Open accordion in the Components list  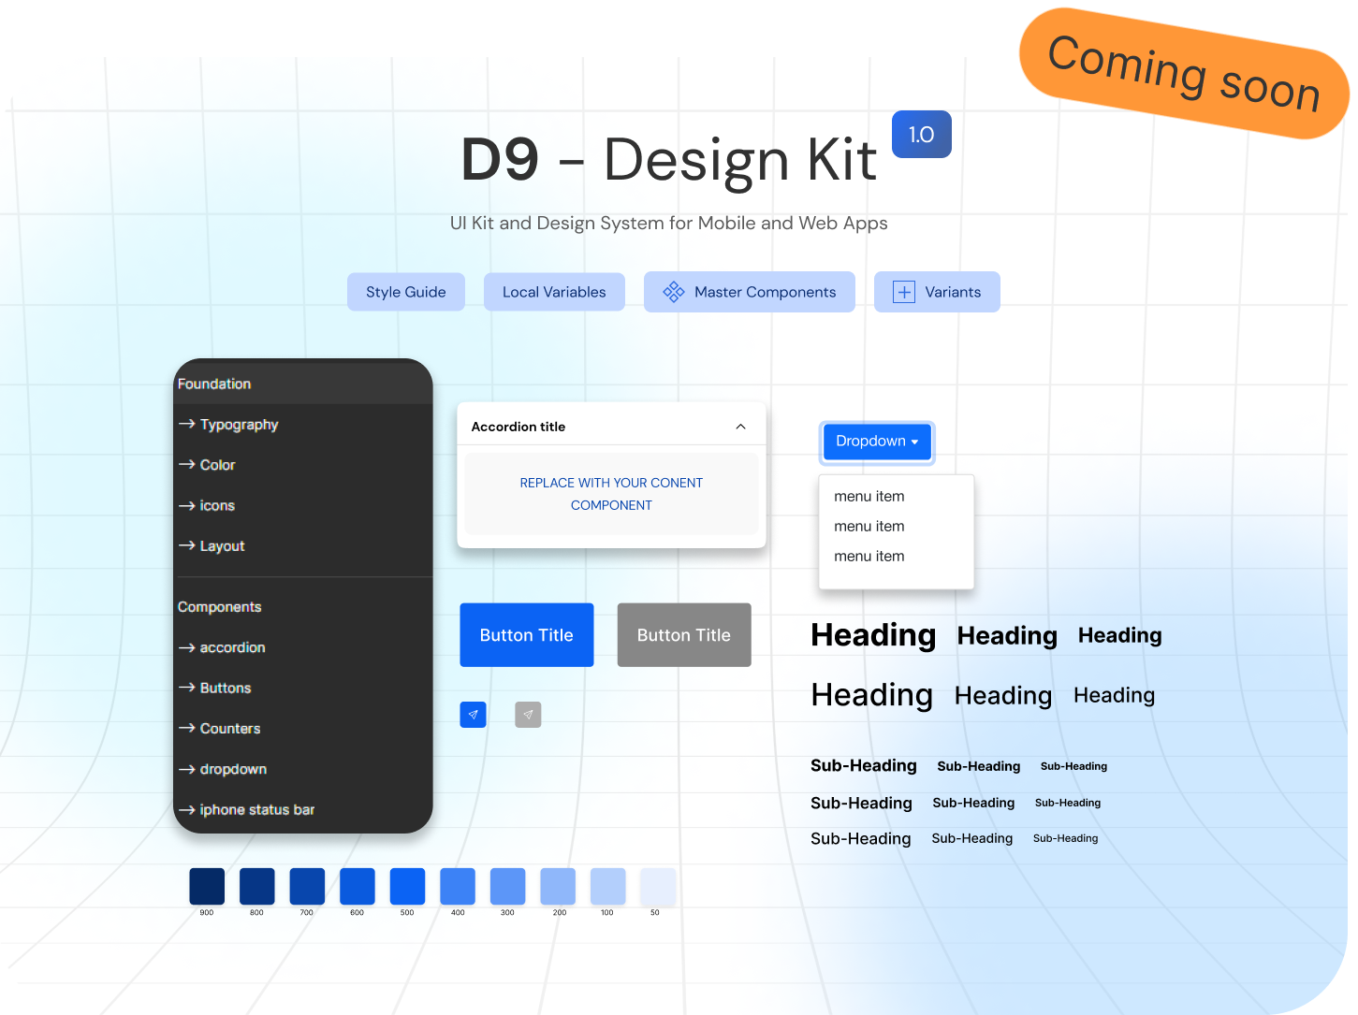coord(222,647)
